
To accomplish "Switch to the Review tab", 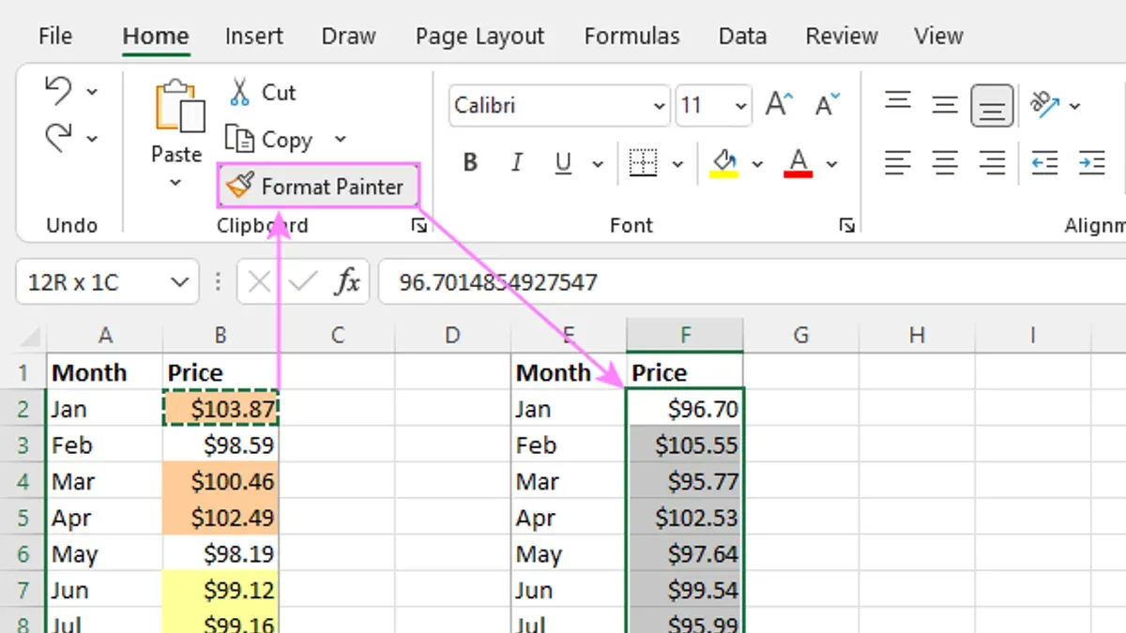I will point(842,37).
